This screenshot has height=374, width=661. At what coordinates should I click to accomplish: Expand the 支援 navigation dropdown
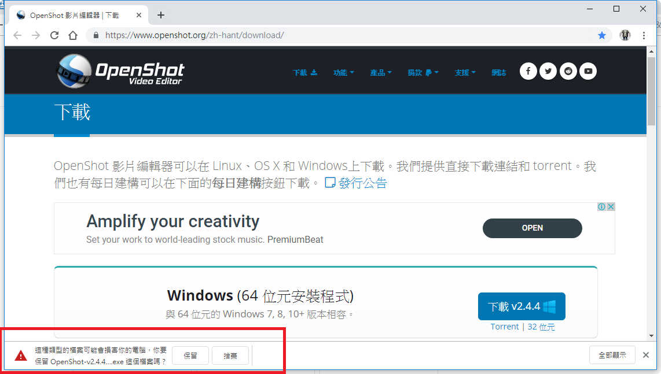(x=465, y=72)
